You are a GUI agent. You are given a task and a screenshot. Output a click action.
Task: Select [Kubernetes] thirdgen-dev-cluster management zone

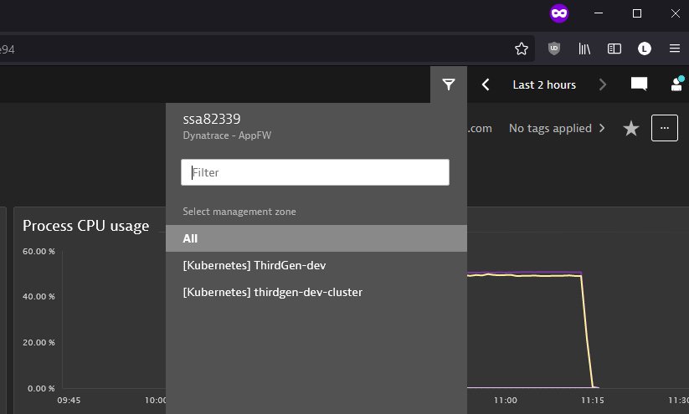tap(316, 292)
